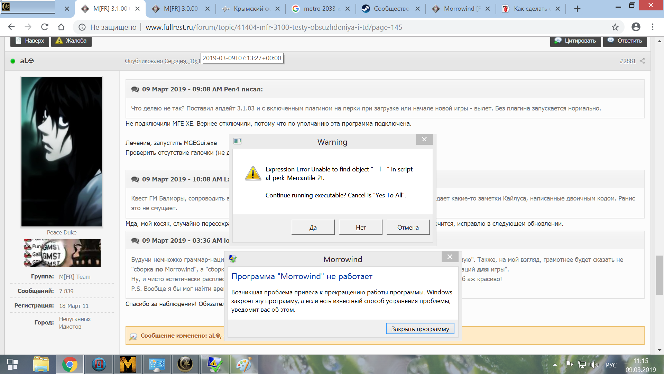
Task: Click Chrome icon in taskbar
Action: pos(70,364)
